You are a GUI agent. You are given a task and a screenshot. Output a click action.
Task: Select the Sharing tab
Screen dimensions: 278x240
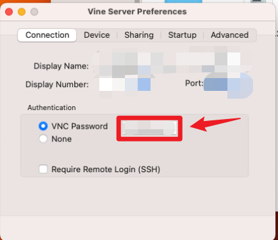139,35
